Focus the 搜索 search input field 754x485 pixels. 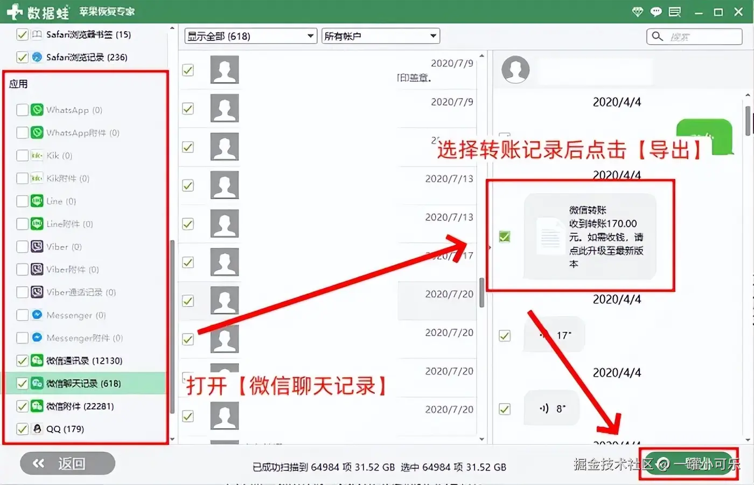coord(695,36)
